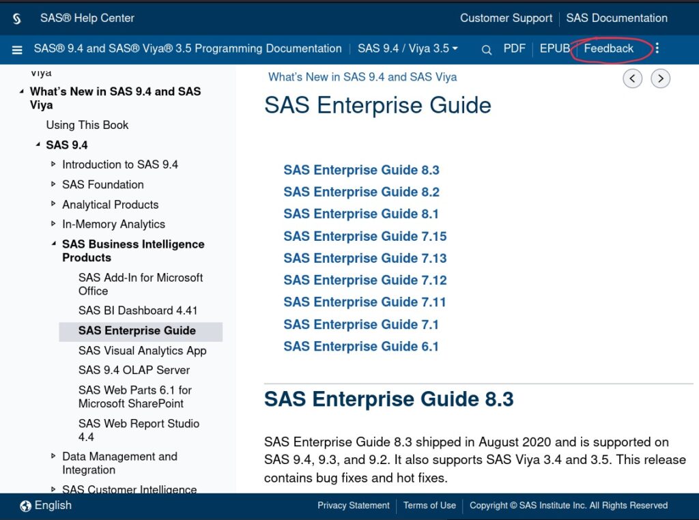Jump to SAS Enterprise Guide 8.1
Screen dimensions: 699x520
(x=361, y=214)
